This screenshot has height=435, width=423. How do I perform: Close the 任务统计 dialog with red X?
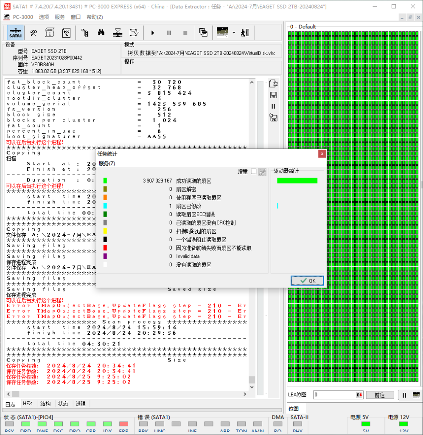click(x=322, y=154)
